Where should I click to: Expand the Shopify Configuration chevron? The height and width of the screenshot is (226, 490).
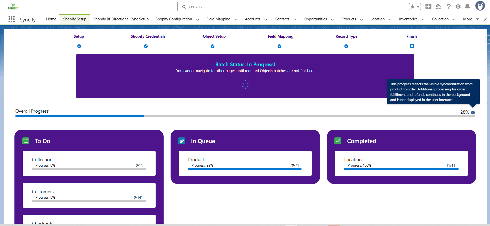pos(198,19)
